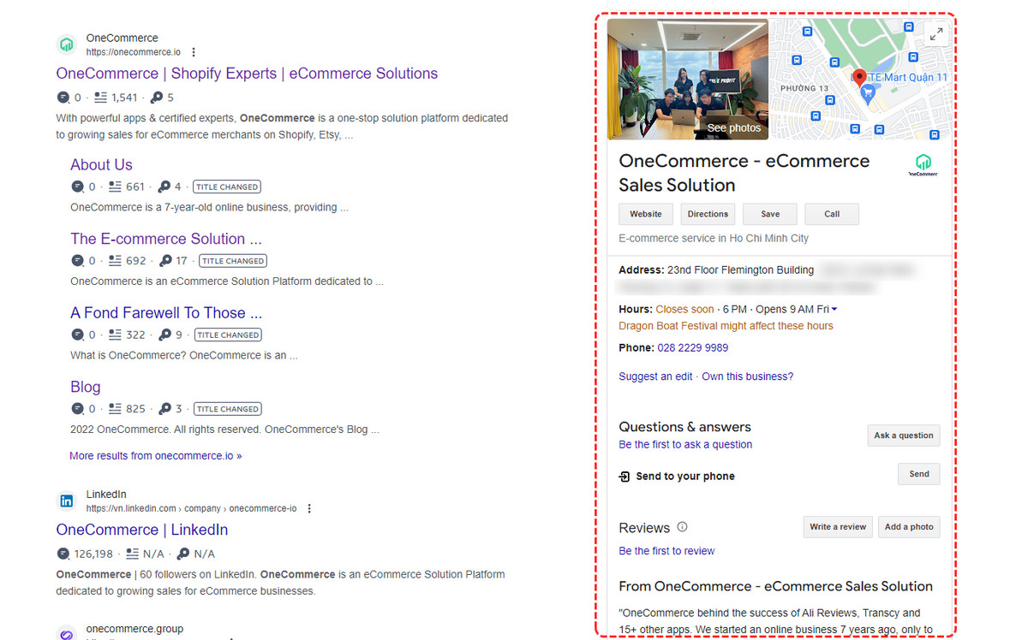Click the links icon beside 661 under About Us
The height and width of the screenshot is (640, 1028).
pyautogui.click(x=116, y=187)
